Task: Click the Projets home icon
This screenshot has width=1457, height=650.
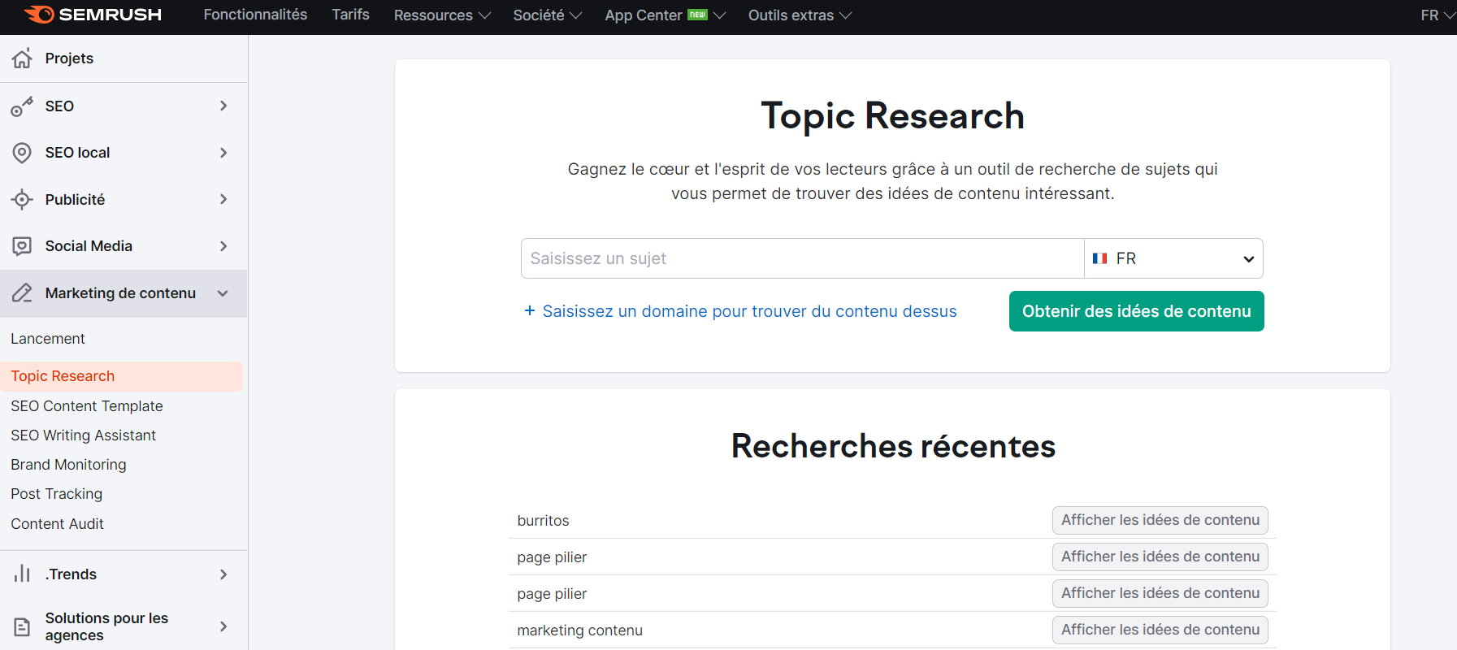Action: pyautogui.click(x=22, y=58)
